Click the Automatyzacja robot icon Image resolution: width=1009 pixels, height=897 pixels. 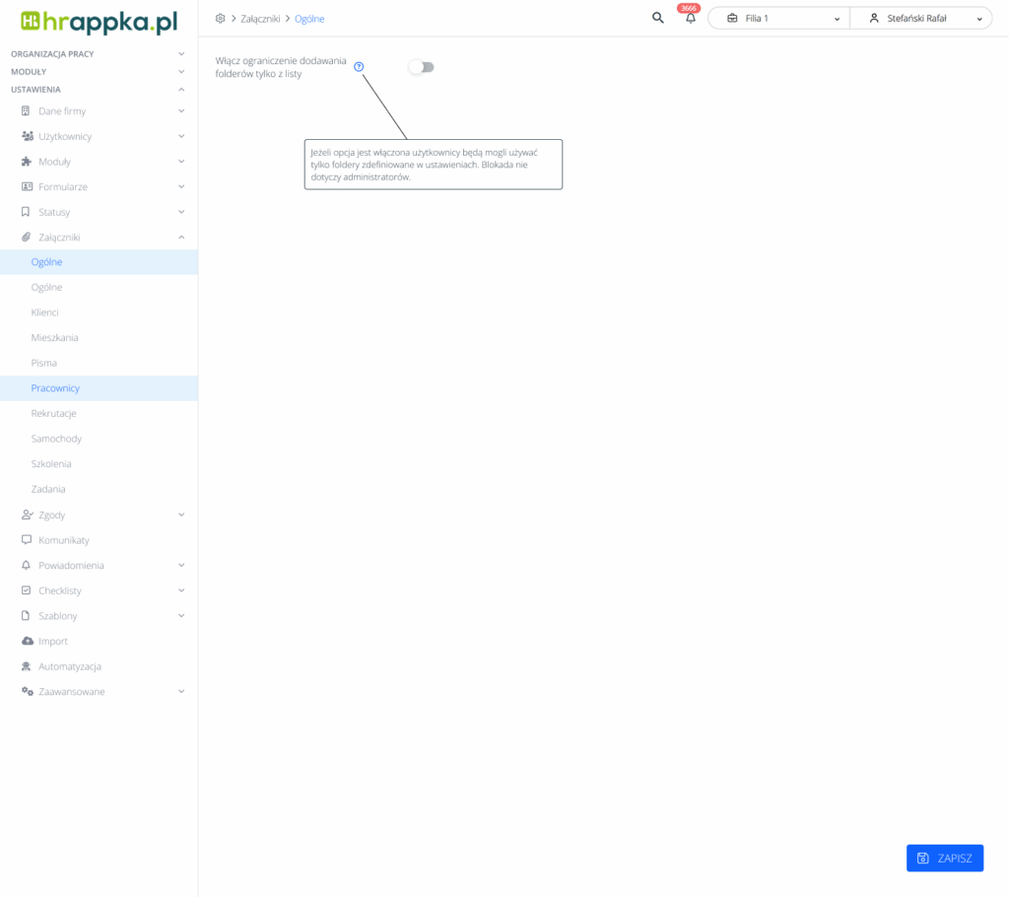coord(27,666)
